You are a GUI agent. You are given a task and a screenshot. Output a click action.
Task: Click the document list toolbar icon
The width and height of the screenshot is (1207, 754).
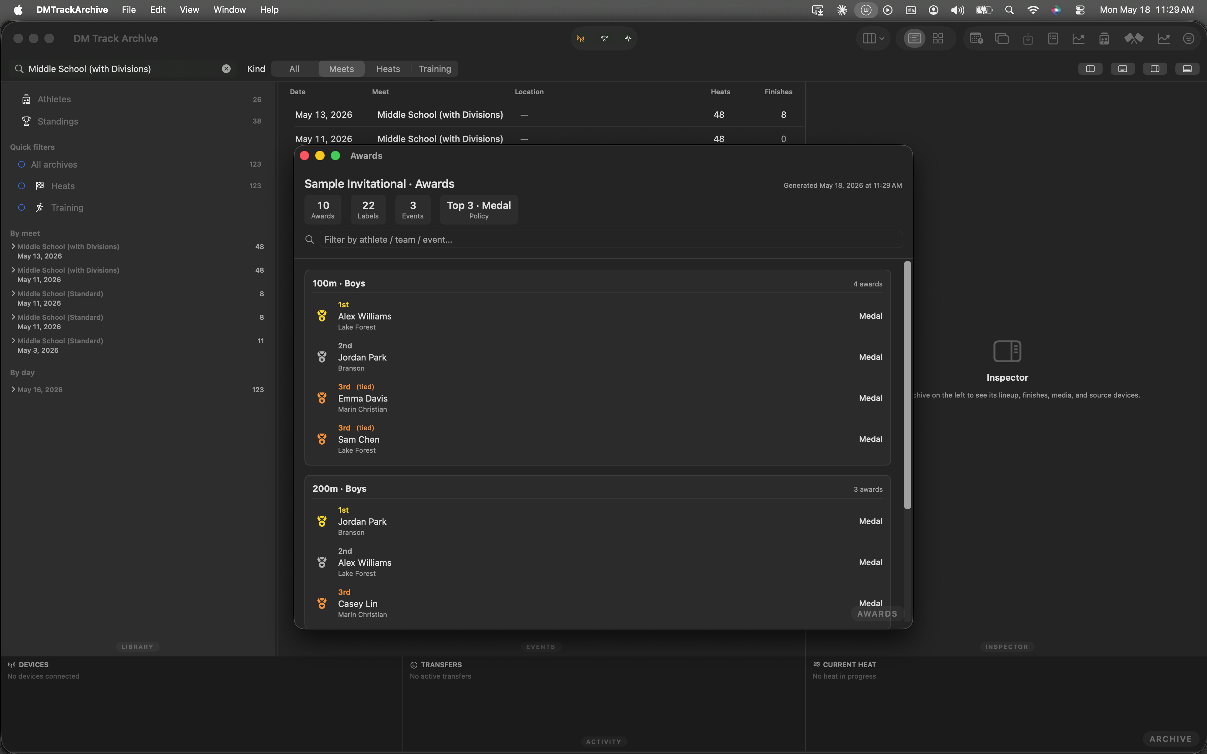(x=1053, y=38)
